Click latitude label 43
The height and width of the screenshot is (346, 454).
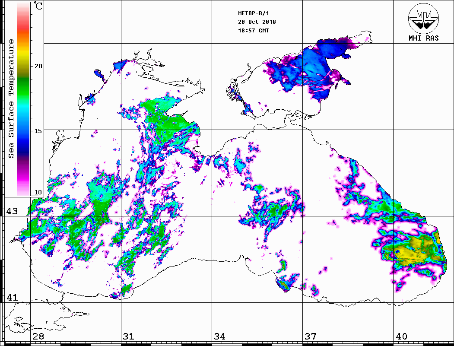(12, 211)
